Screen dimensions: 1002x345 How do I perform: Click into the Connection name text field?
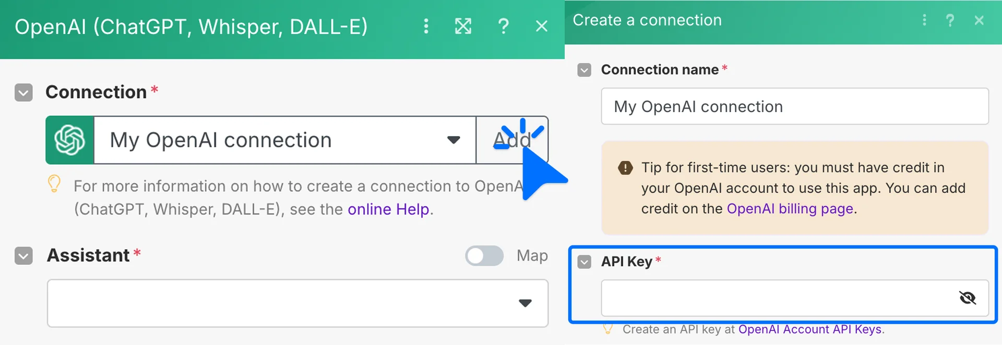[794, 106]
